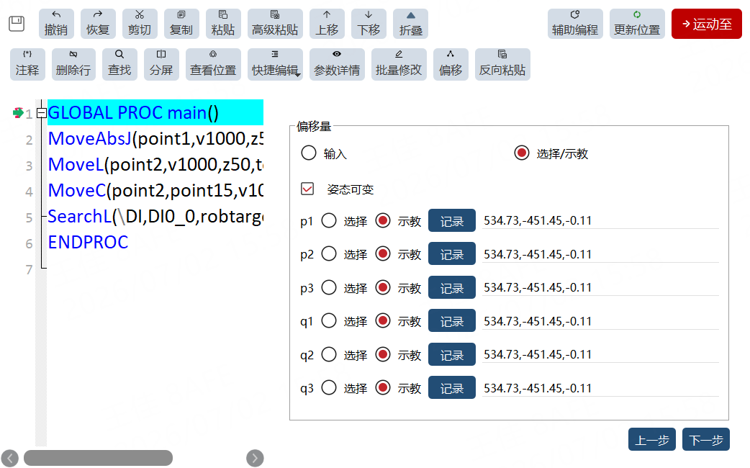This screenshot has width=750, height=468.
Task: Open the 快捷编辑 dropdown menu
Action: point(275,64)
